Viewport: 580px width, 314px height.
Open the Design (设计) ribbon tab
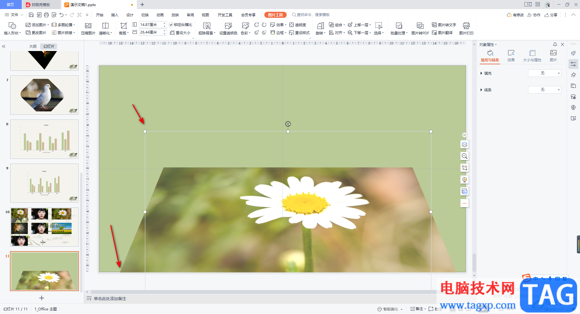click(130, 15)
